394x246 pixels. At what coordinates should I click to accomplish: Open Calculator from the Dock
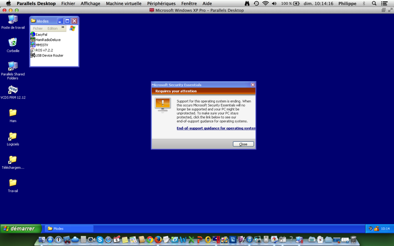point(83,240)
